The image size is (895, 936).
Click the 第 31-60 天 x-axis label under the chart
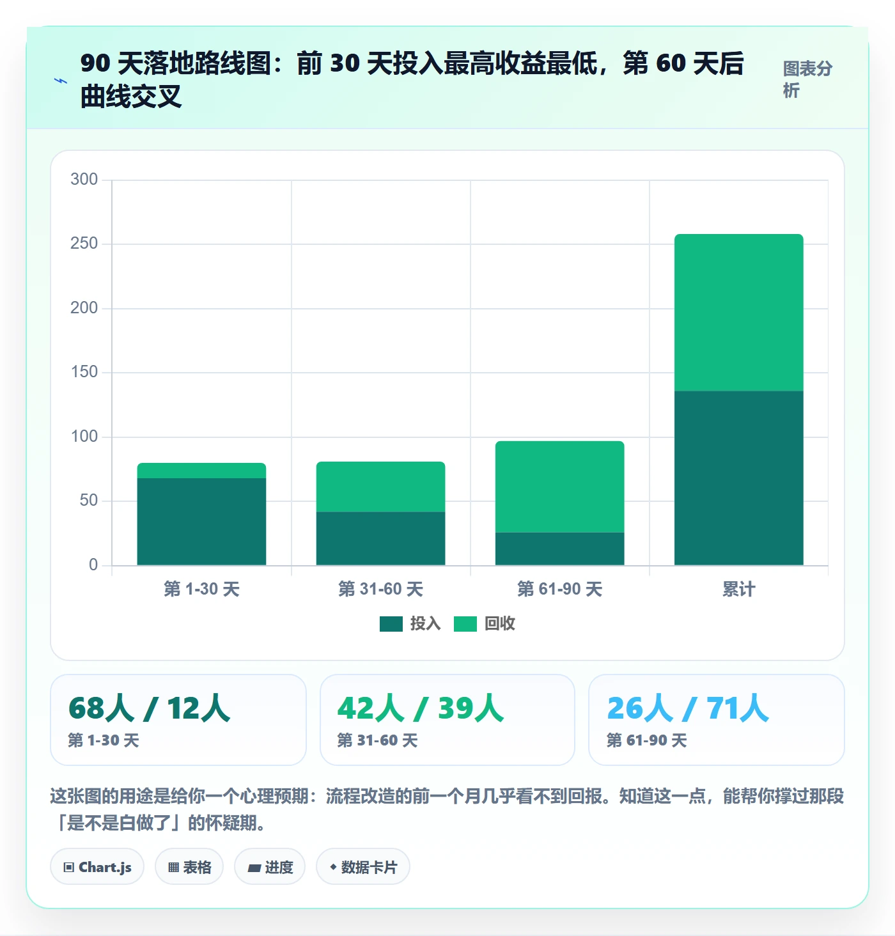pyautogui.click(x=380, y=589)
